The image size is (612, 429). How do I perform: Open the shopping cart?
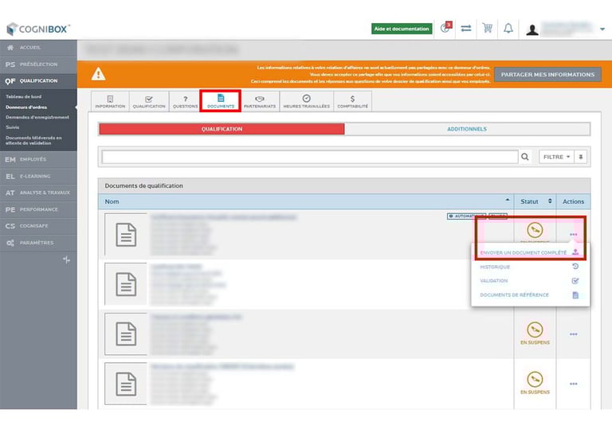pyautogui.click(x=487, y=28)
